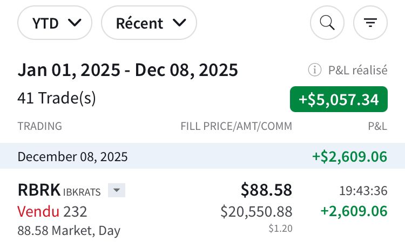Open the search magnifier icon
Viewport: 405px width, 242px height.
click(327, 23)
